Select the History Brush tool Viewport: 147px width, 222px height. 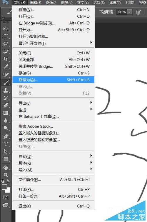6,98
